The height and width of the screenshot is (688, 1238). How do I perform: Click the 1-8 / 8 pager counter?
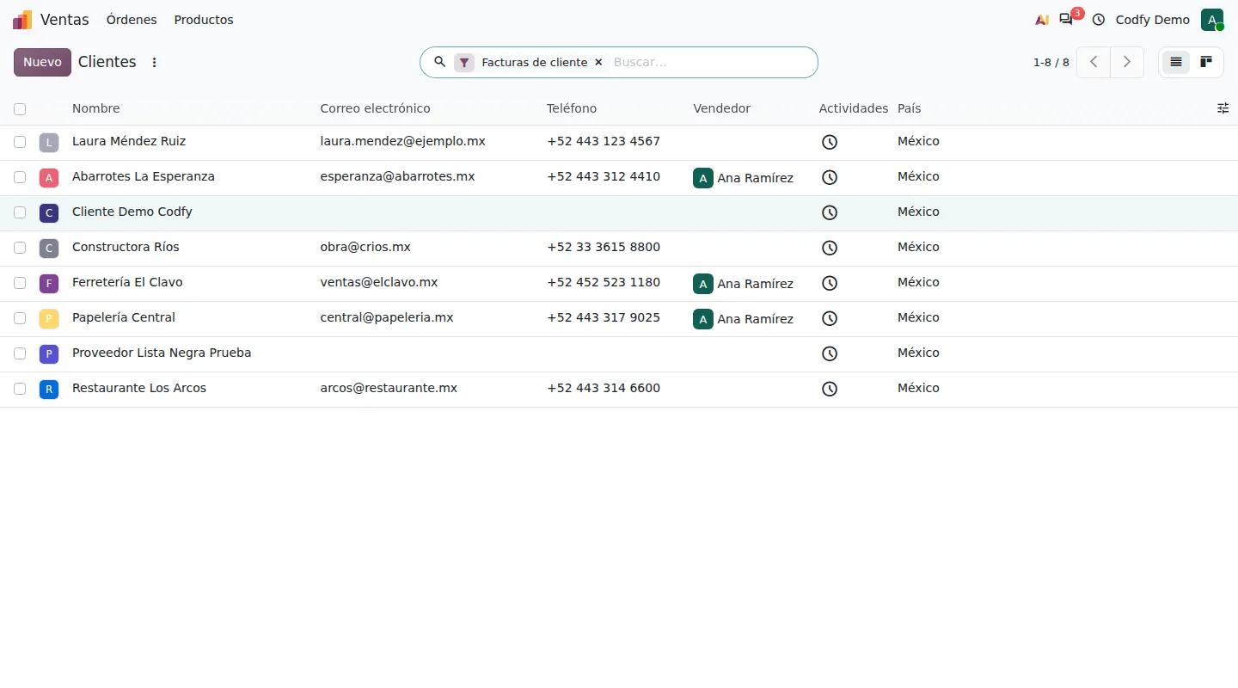point(1051,62)
